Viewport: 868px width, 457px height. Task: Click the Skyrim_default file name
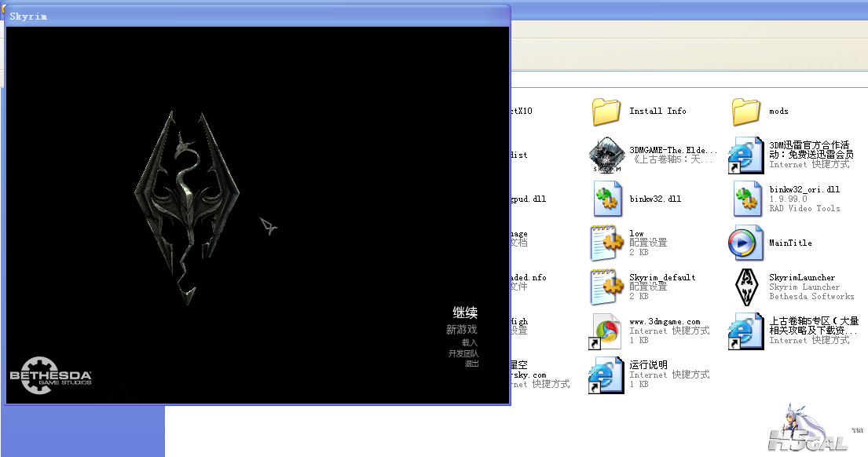662,277
